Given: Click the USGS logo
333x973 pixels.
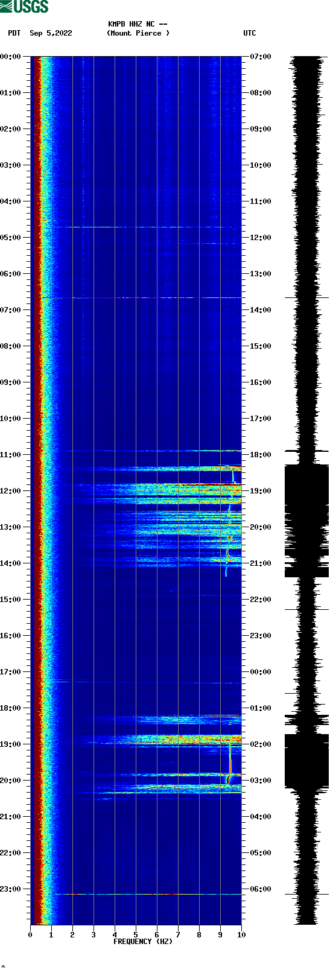Looking at the screenshot, I should (x=24, y=7).
